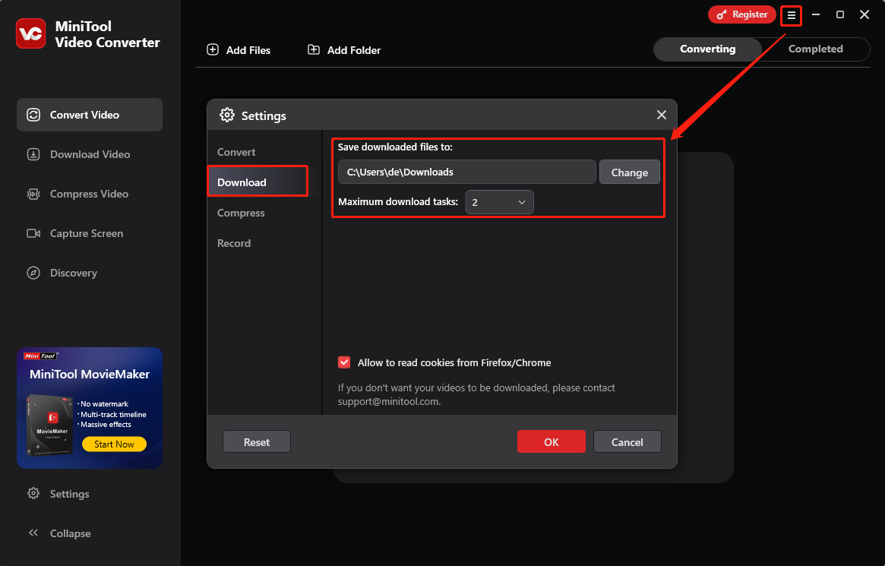Confirm settings with the OK button
The image size is (885, 566).
point(551,442)
